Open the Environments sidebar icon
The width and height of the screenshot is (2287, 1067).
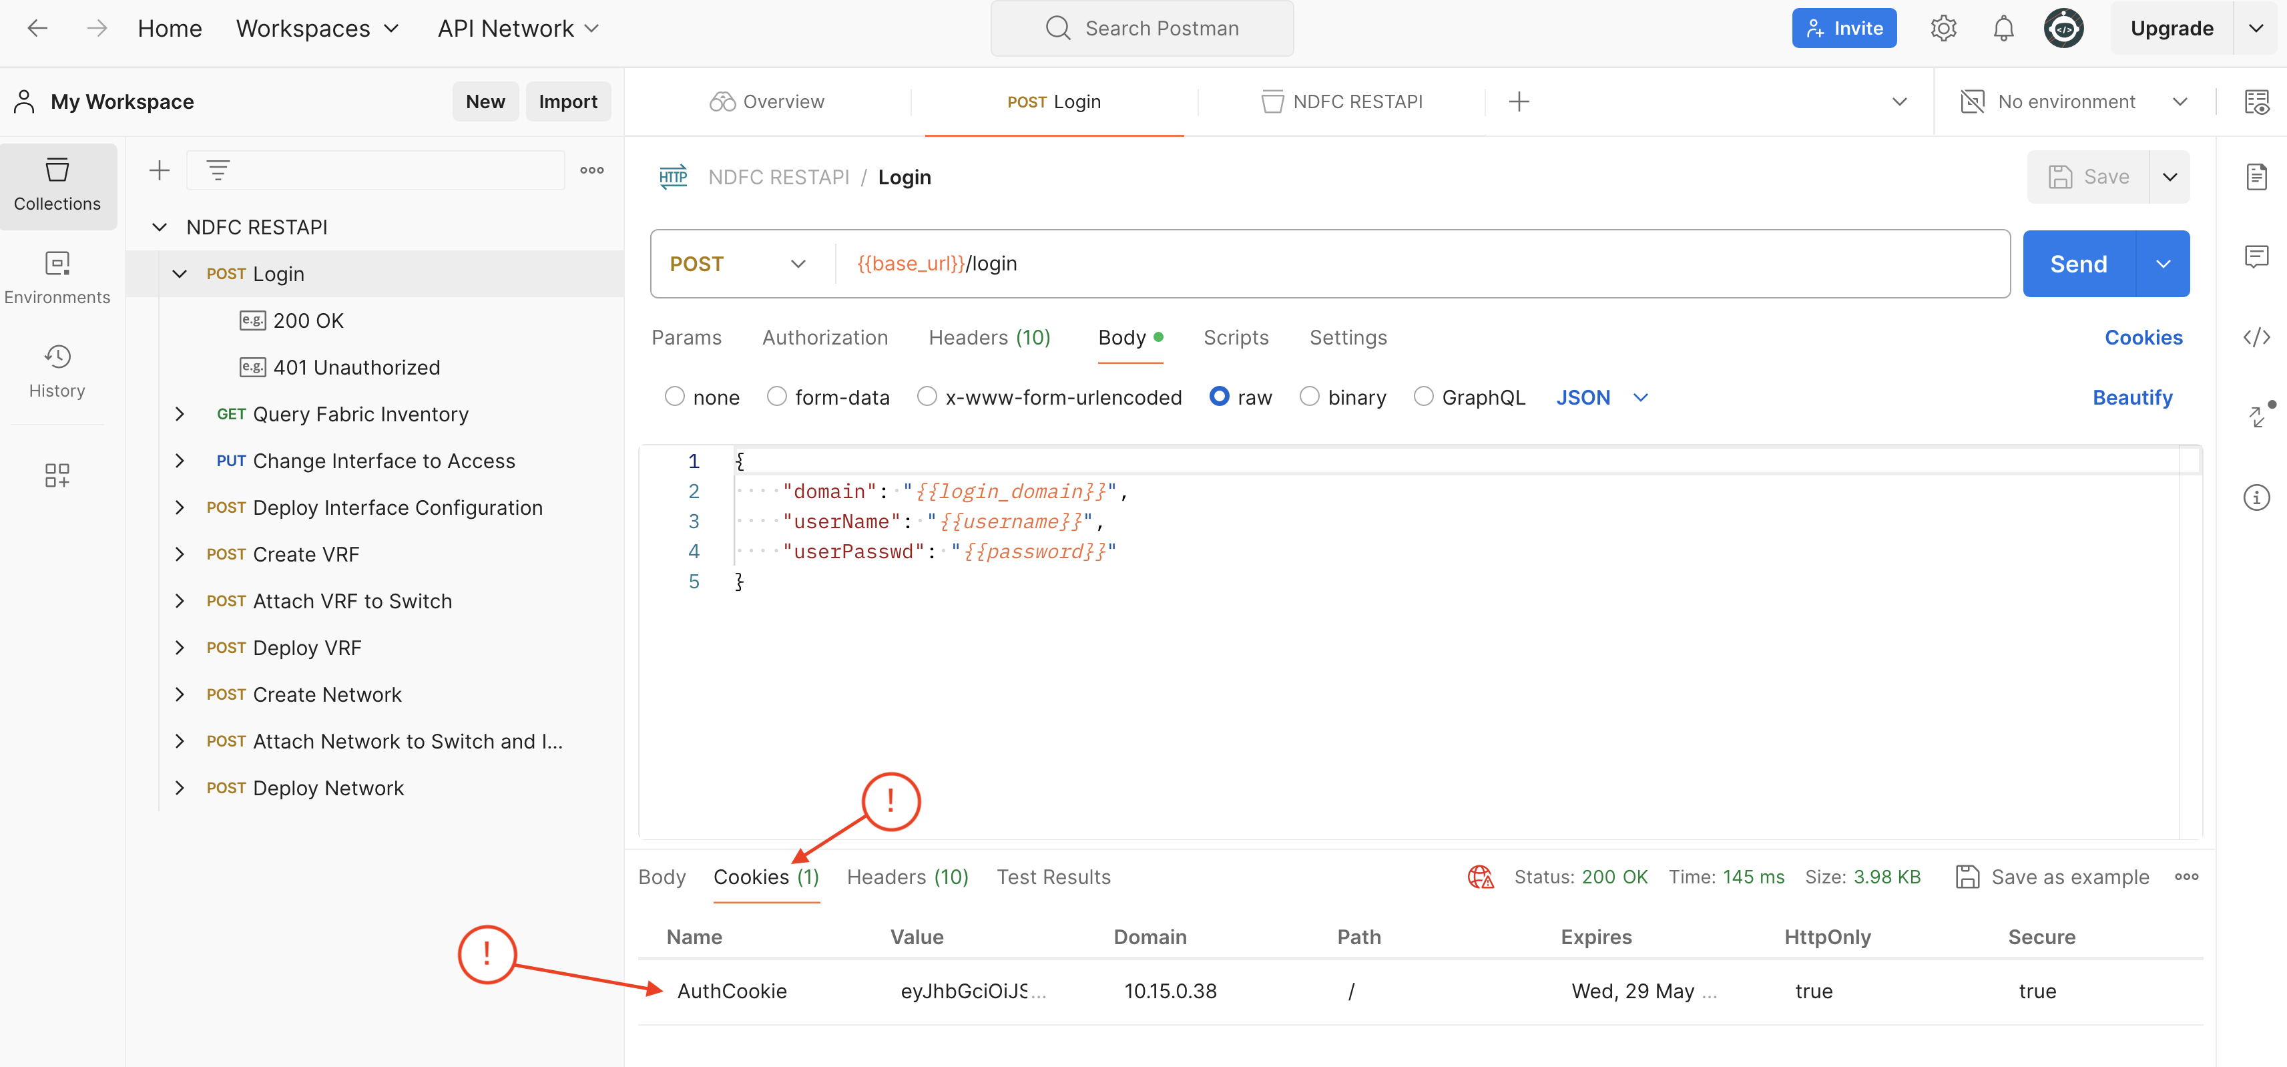coord(57,278)
